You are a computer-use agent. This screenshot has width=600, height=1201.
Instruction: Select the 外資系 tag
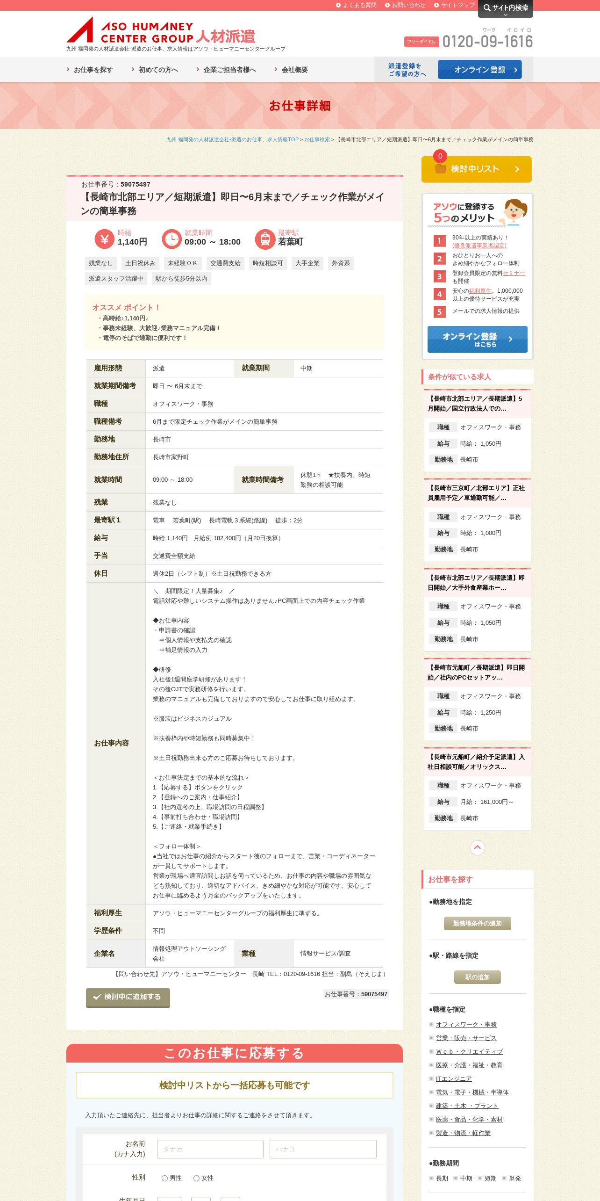tap(341, 263)
